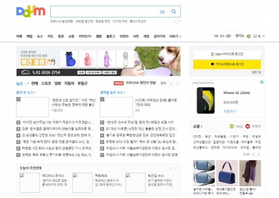Open the 카페 menu item
Viewport: 279px width, 198px height.
click(19, 36)
